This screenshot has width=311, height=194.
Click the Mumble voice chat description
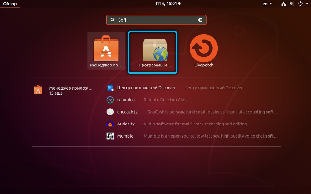pos(211,136)
